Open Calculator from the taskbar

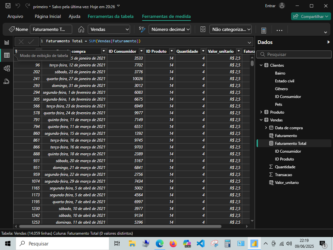tap(227, 243)
